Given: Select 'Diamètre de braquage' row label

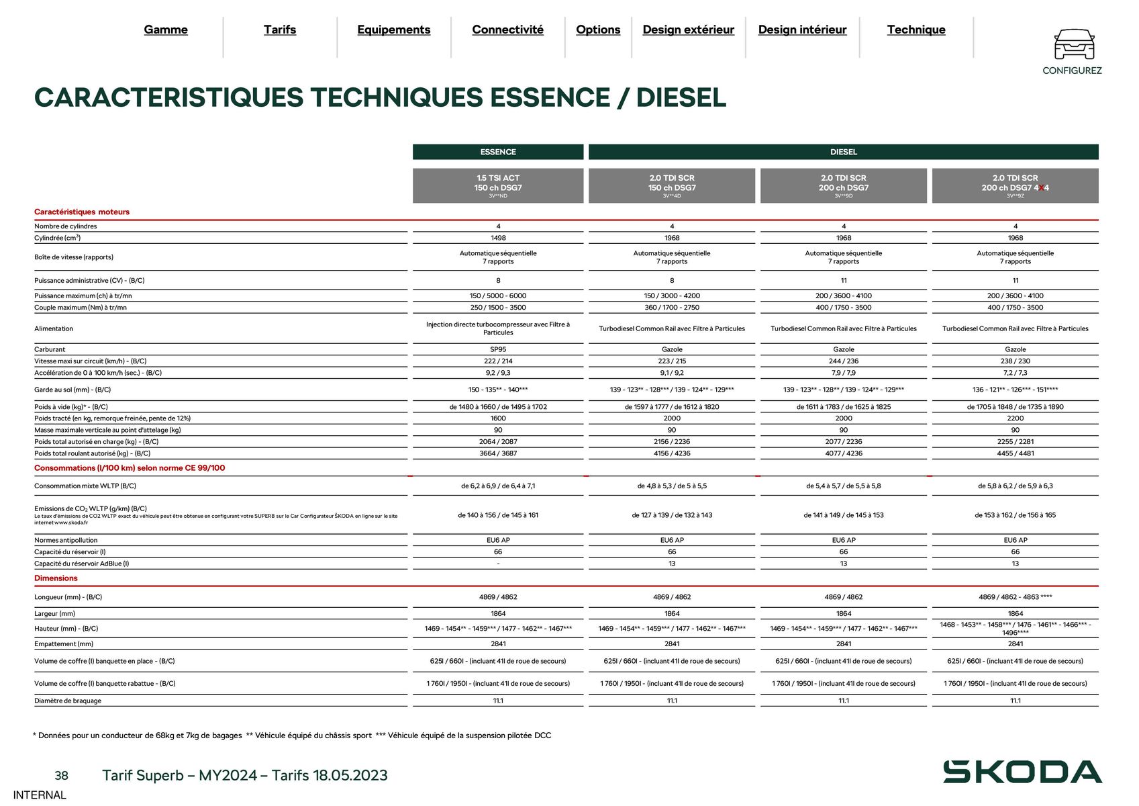Looking at the screenshot, I should [68, 701].
